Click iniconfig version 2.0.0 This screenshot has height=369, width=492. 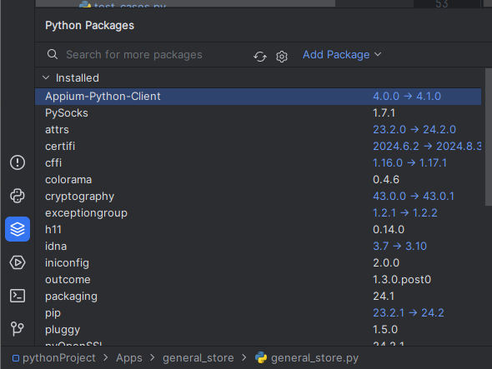point(386,262)
